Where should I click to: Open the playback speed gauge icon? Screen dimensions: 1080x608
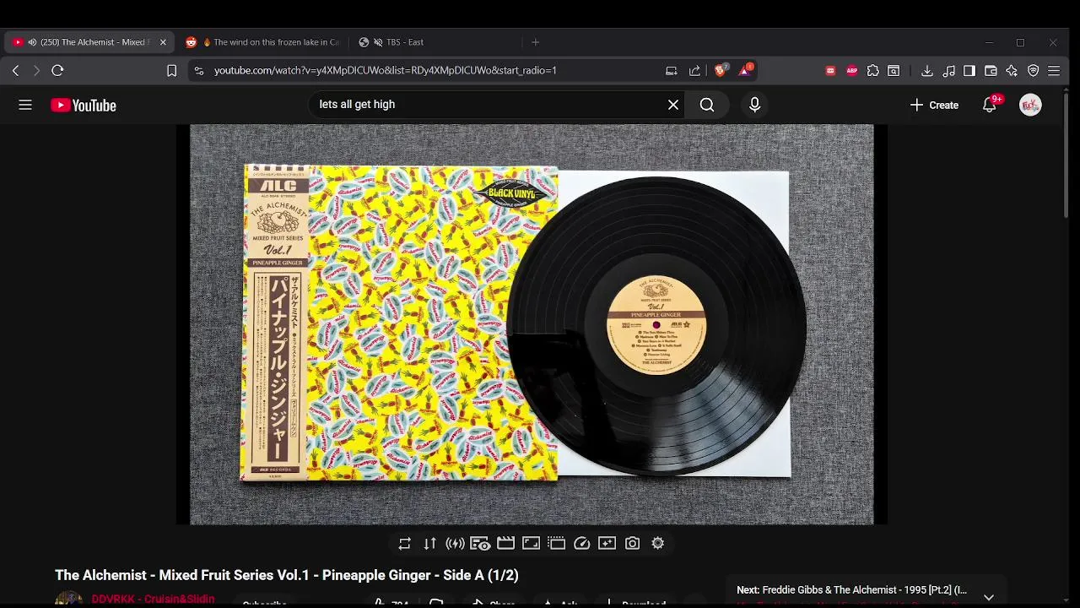point(581,544)
